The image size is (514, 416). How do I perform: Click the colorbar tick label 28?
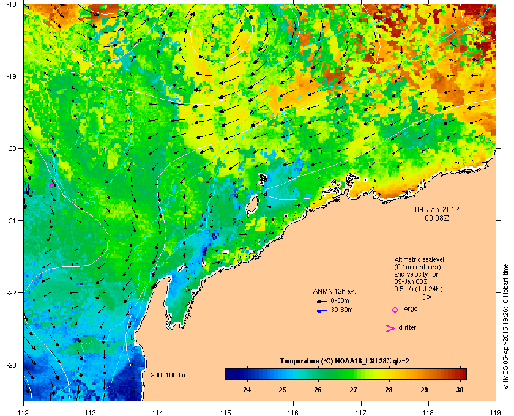pyautogui.click(x=389, y=390)
